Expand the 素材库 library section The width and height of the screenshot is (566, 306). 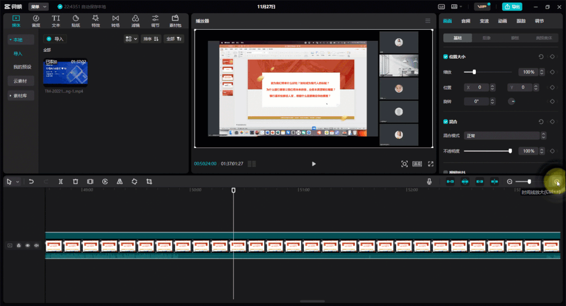[10, 96]
